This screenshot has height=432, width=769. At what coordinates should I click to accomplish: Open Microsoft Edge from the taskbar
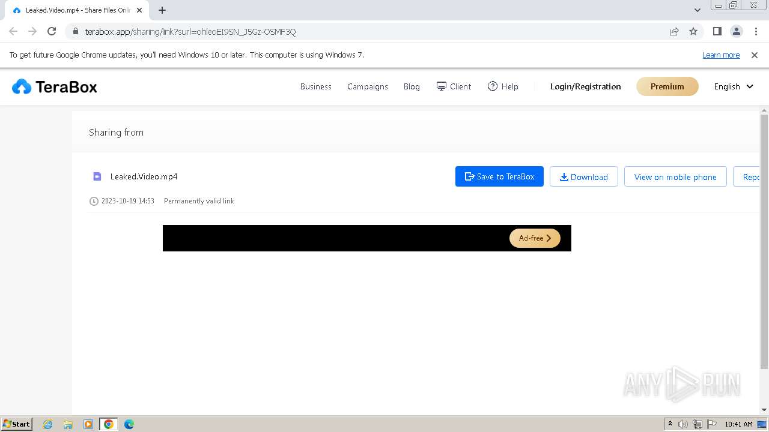tap(129, 424)
